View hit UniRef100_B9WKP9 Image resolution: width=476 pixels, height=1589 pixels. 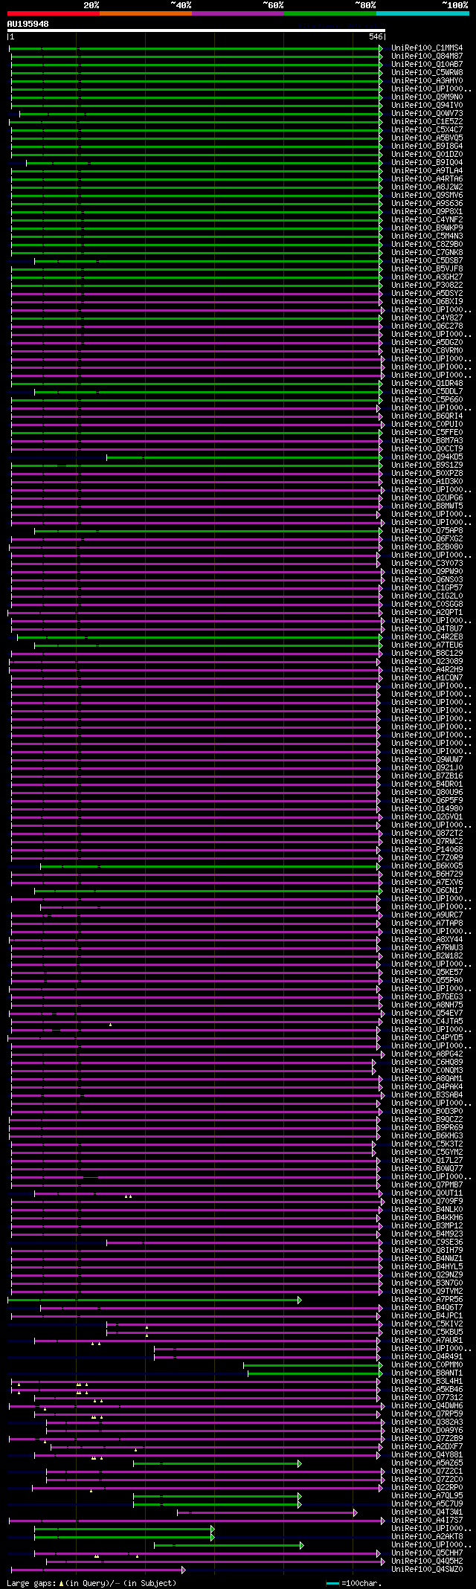[427, 228]
